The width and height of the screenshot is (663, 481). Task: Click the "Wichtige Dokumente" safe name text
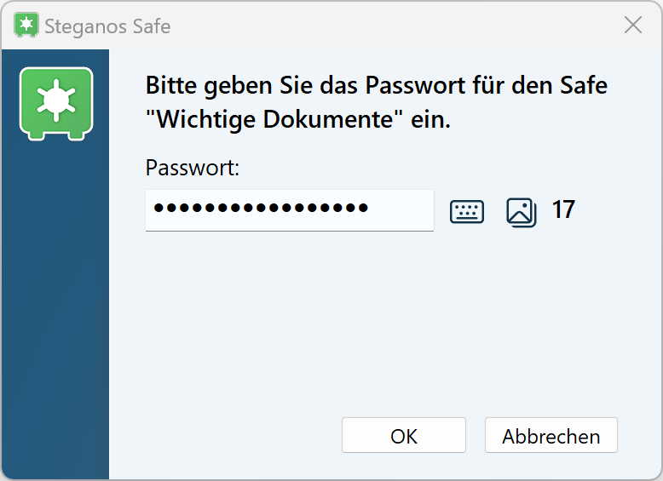274,120
